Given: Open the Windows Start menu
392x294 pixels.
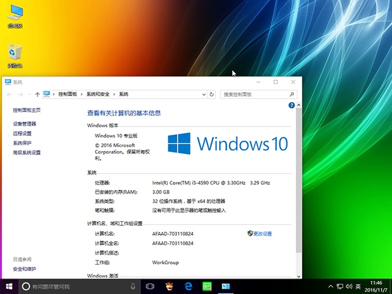Looking at the screenshot, I should tap(10, 287).
